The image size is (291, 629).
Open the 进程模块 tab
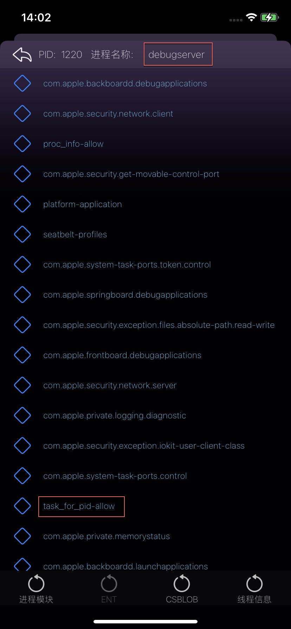point(36,590)
